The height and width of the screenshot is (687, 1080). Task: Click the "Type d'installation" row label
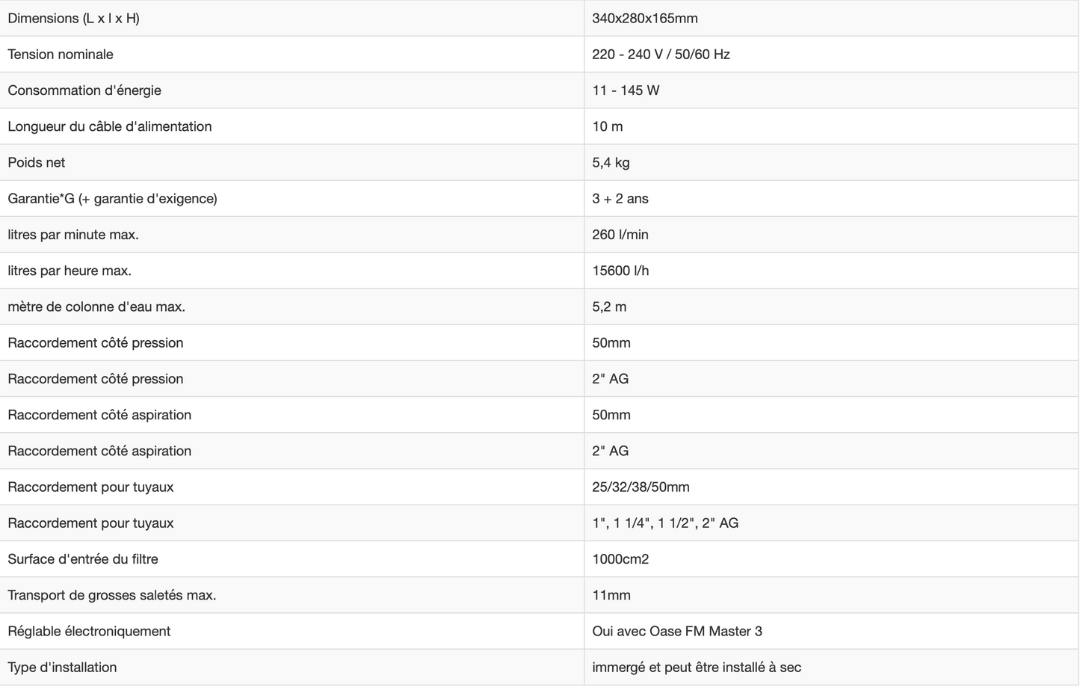tap(62, 668)
